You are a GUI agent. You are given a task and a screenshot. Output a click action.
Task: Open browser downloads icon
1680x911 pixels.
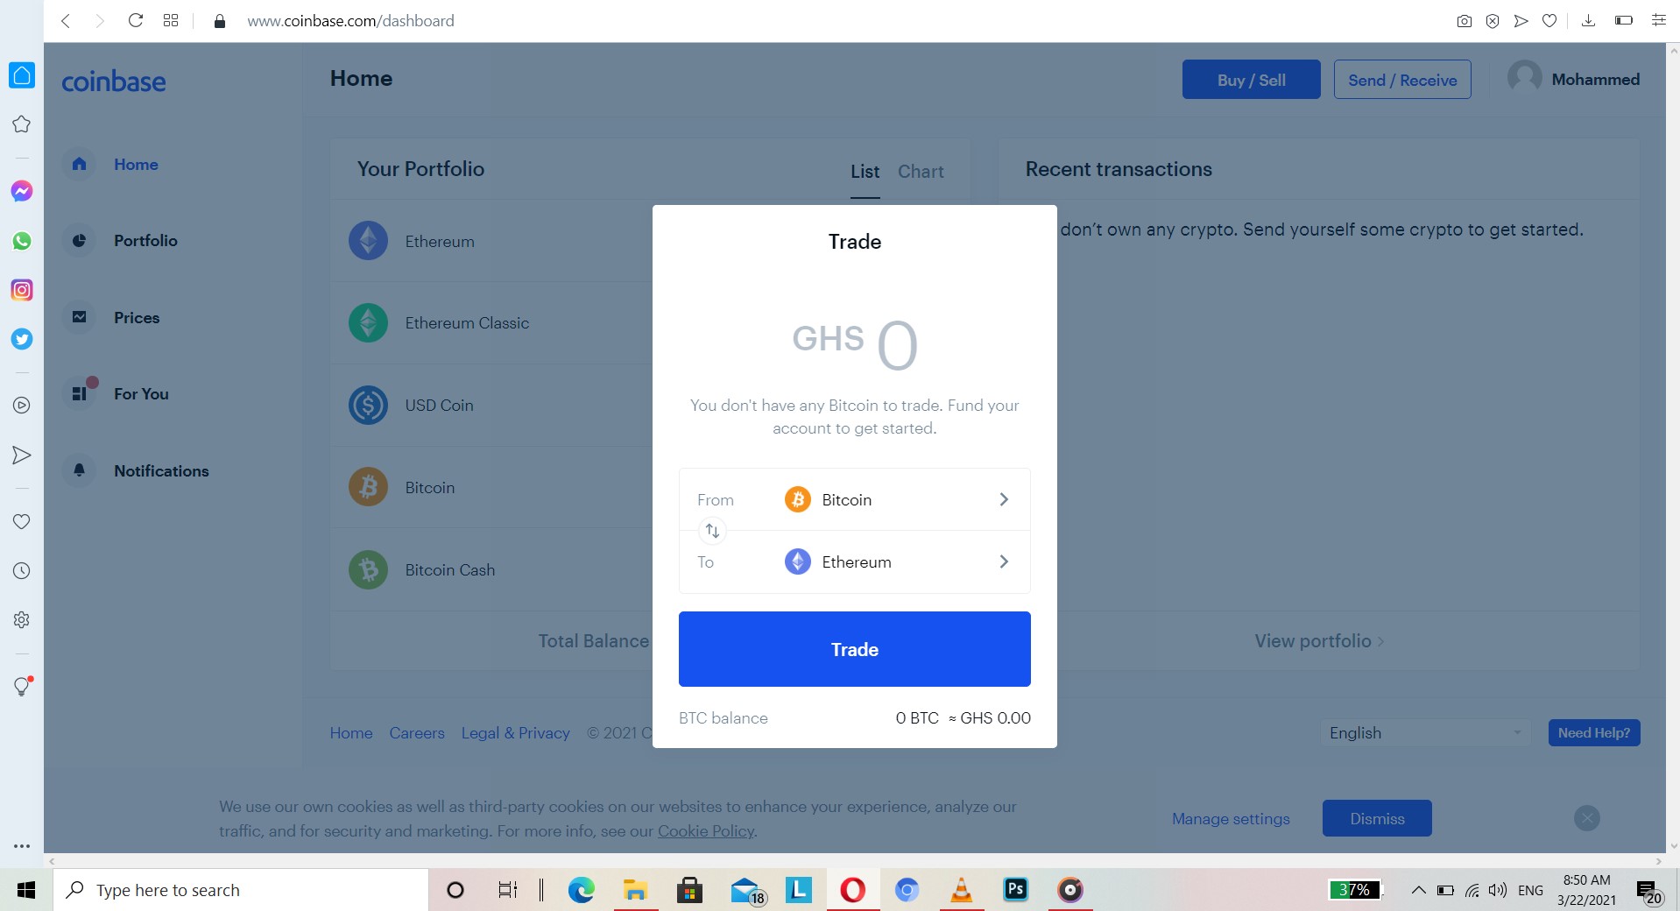click(1588, 20)
